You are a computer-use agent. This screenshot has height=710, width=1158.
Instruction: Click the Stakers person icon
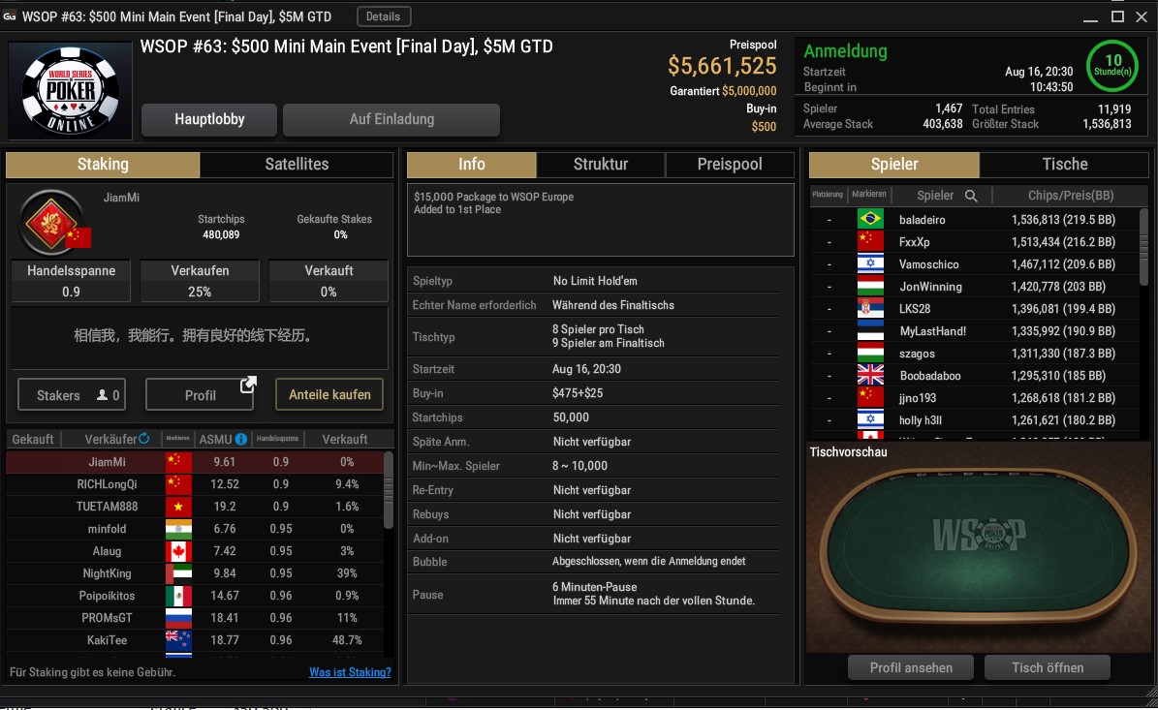pyautogui.click(x=102, y=395)
